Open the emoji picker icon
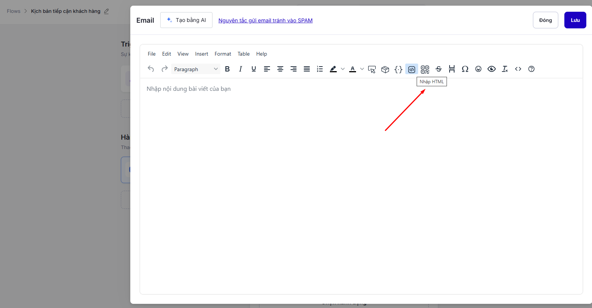592x308 pixels. 478,69
